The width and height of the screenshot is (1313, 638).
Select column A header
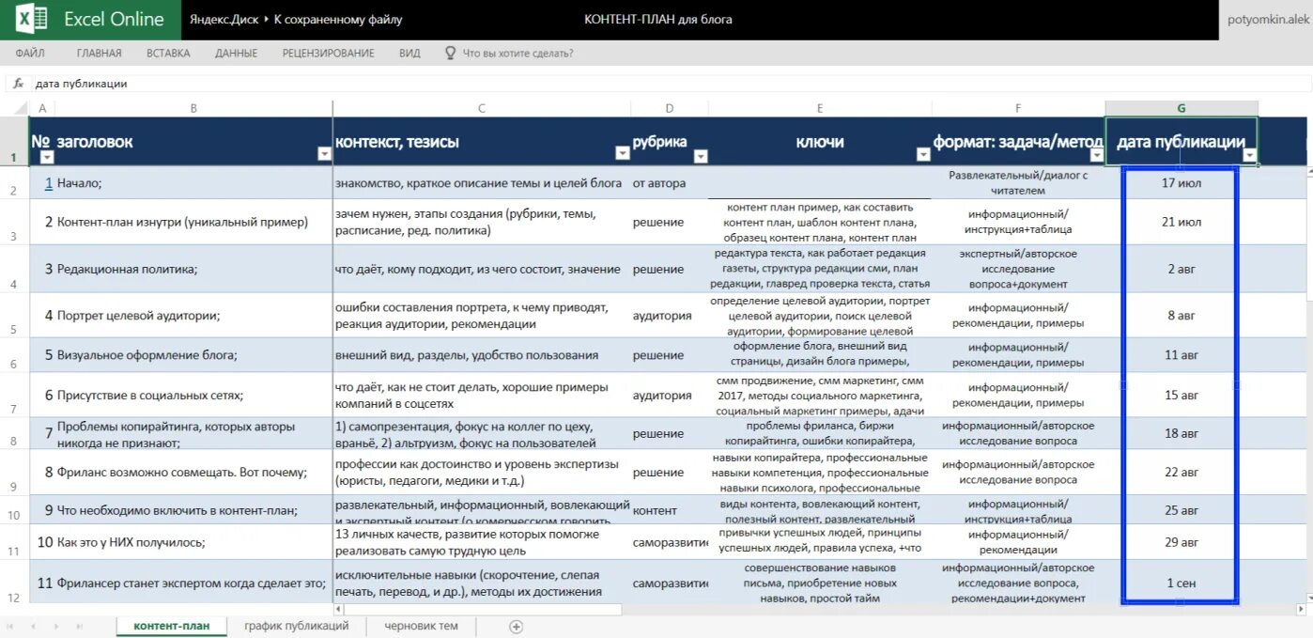click(x=42, y=108)
